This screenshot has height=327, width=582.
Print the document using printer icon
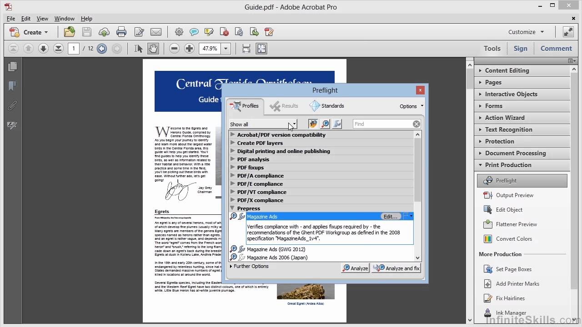(121, 32)
